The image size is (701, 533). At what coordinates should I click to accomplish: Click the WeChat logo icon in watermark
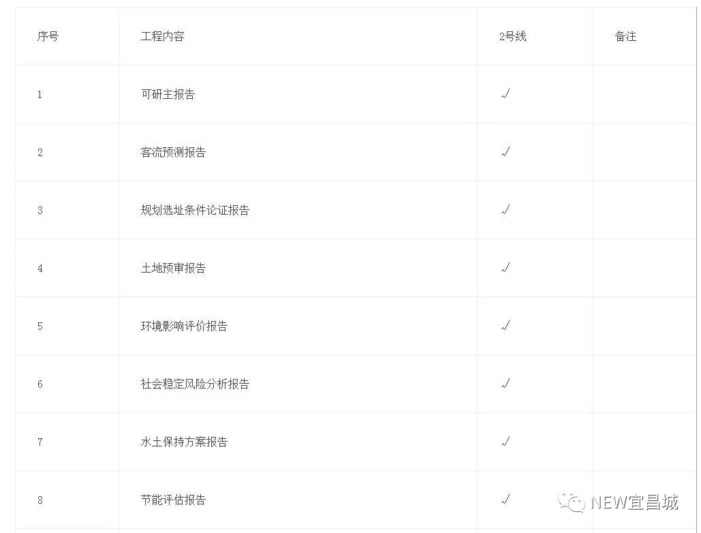click(x=571, y=503)
